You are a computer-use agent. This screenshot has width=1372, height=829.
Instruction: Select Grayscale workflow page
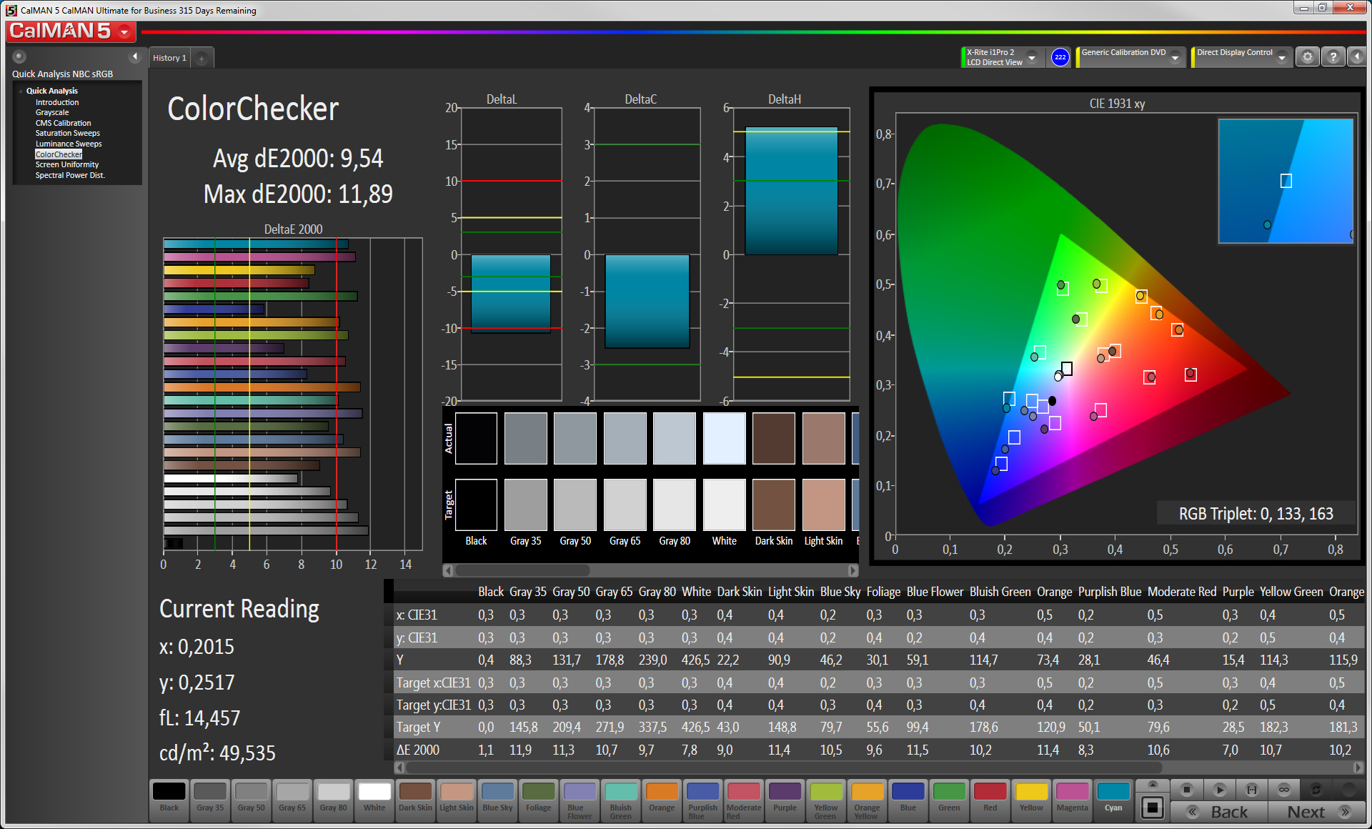[x=52, y=112]
